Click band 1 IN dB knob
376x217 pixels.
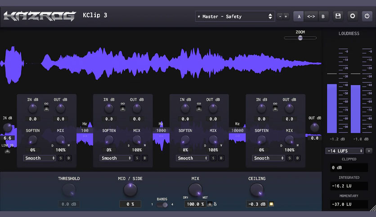(x=33, y=109)
